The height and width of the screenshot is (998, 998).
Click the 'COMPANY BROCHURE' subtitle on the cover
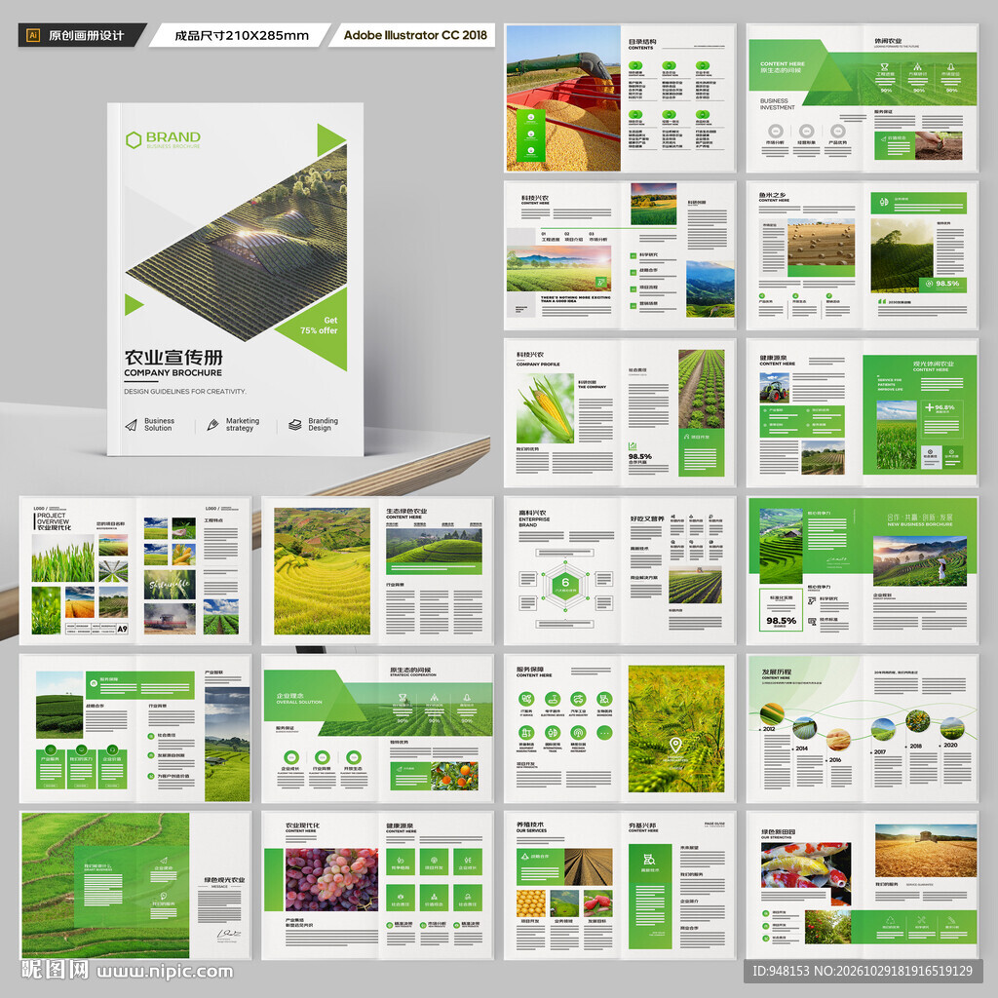(173, 373)
